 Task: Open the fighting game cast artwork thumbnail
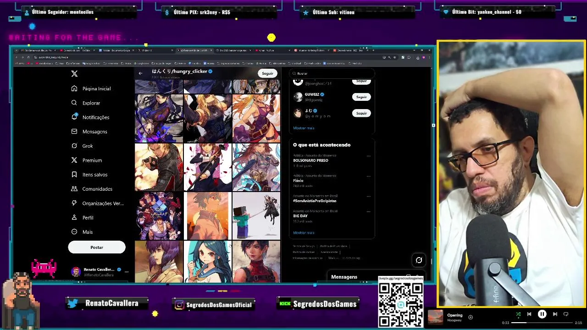[159, 216]
